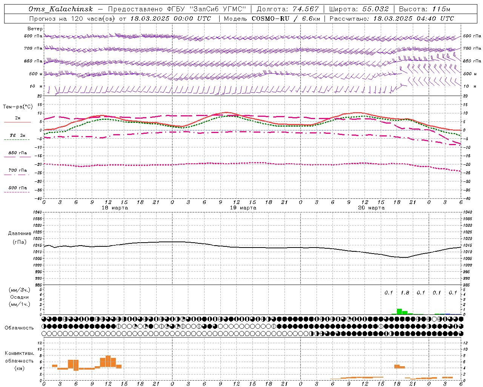Image resolution: width=483 pixels, height=387 pixels.
Task: Click the tallest orange convective cloud bar
Action: coord(108,361)
